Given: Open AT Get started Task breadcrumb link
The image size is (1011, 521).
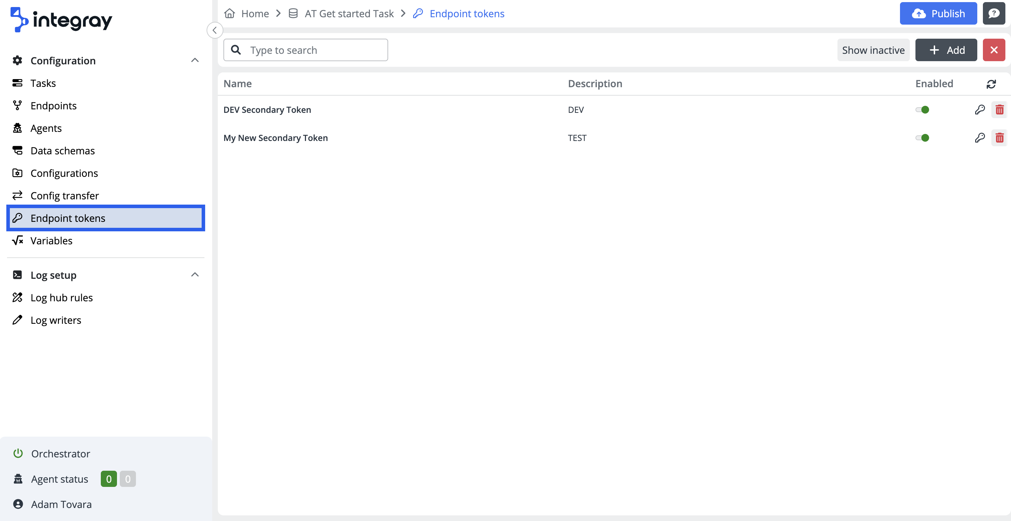Looking at the screenshot, I should [x=348, y=13].
